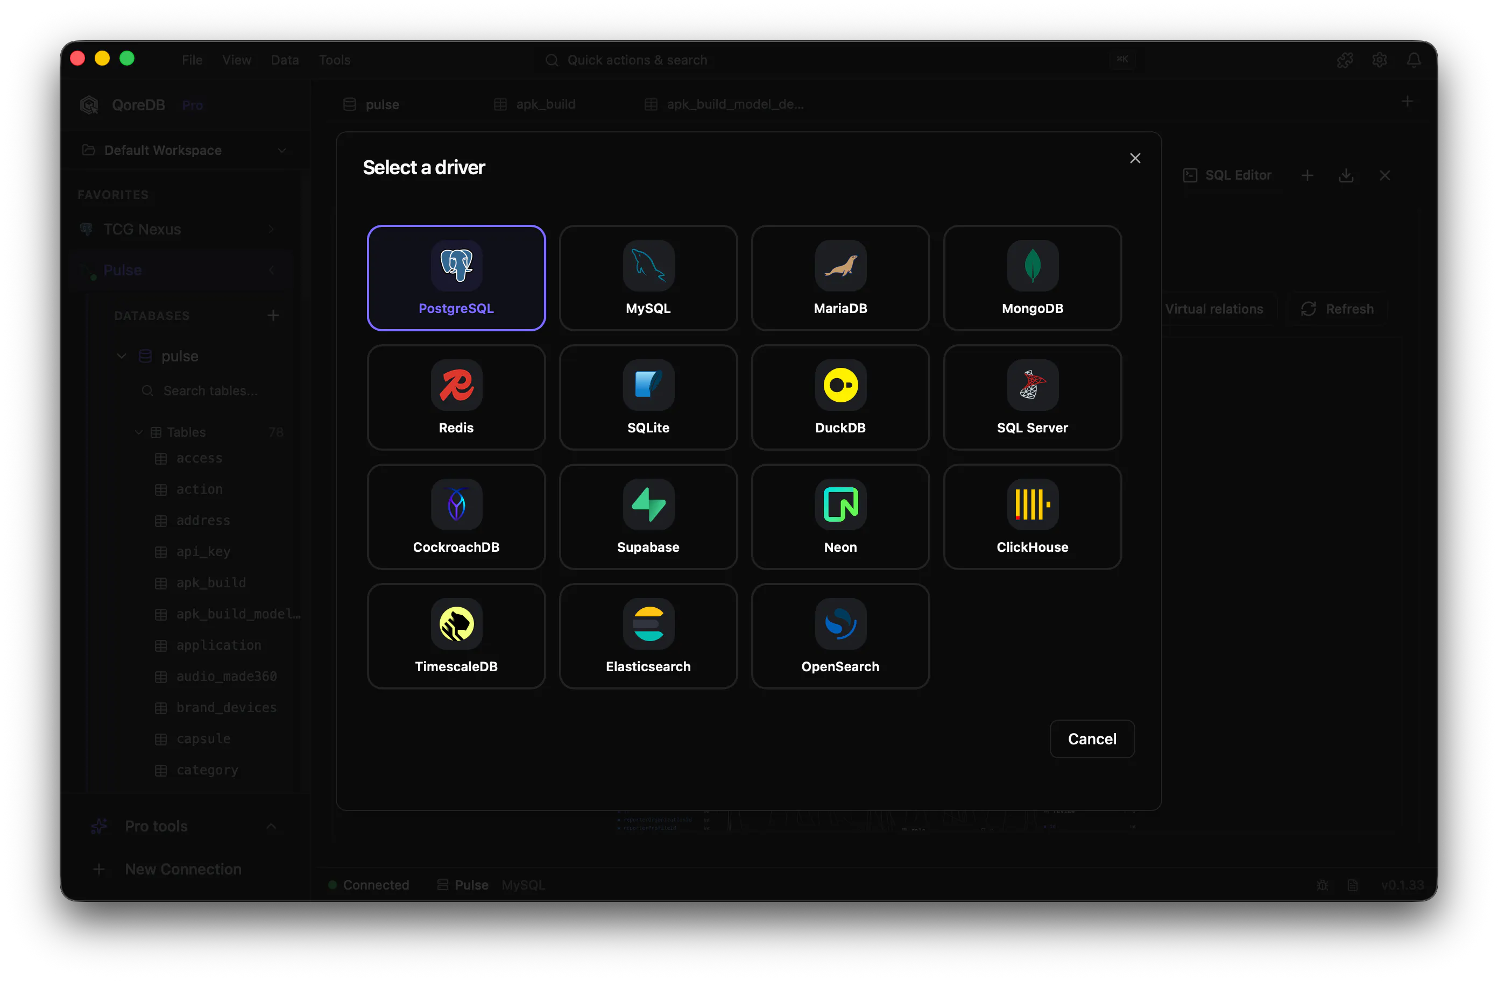Viewport: 1498px width, 981px height.
Task: Choose the MySQL dolphin driver
Action: click(648, 278)
